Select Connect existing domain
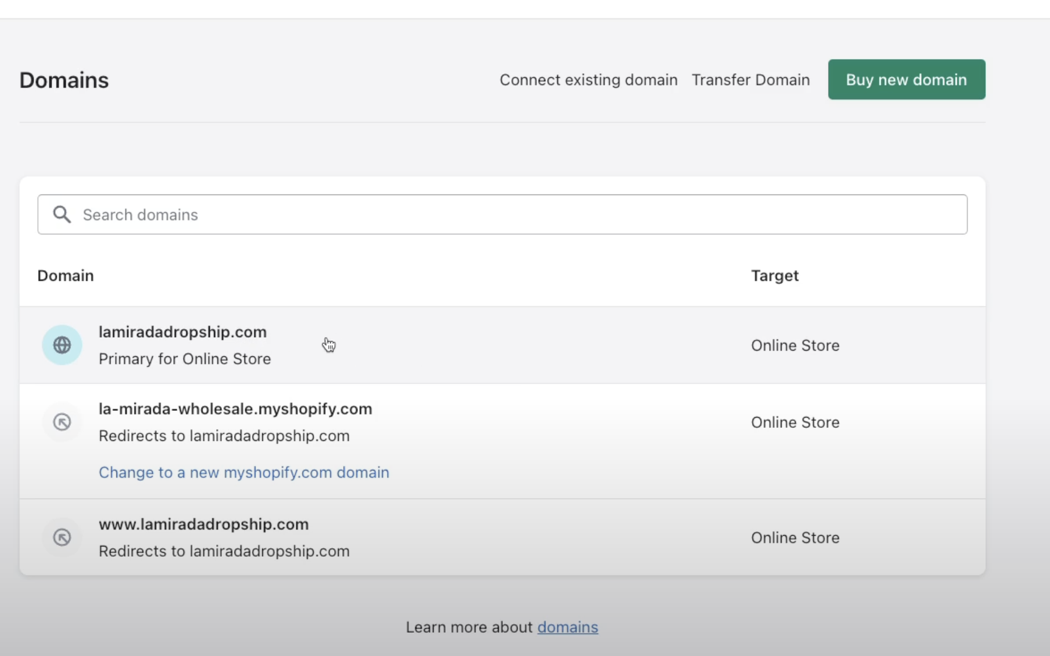This screenshot has width=1050, height=656. pyautogui.click(x=588, y=79)
